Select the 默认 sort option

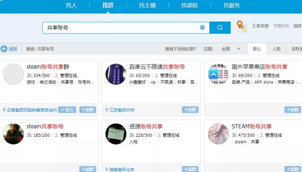(257, 49)
